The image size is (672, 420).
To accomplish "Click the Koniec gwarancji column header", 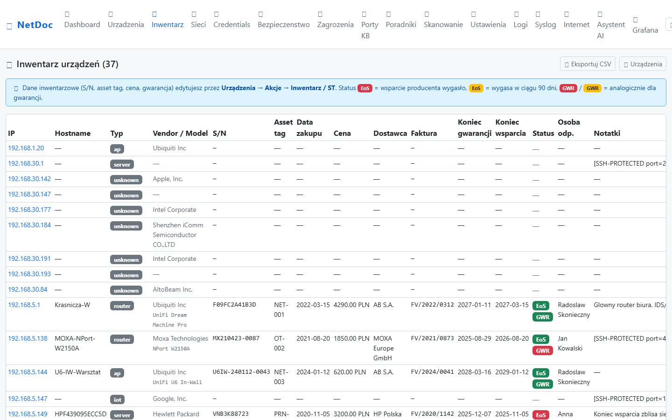I will pyautogui.click(x=474, y=127).
